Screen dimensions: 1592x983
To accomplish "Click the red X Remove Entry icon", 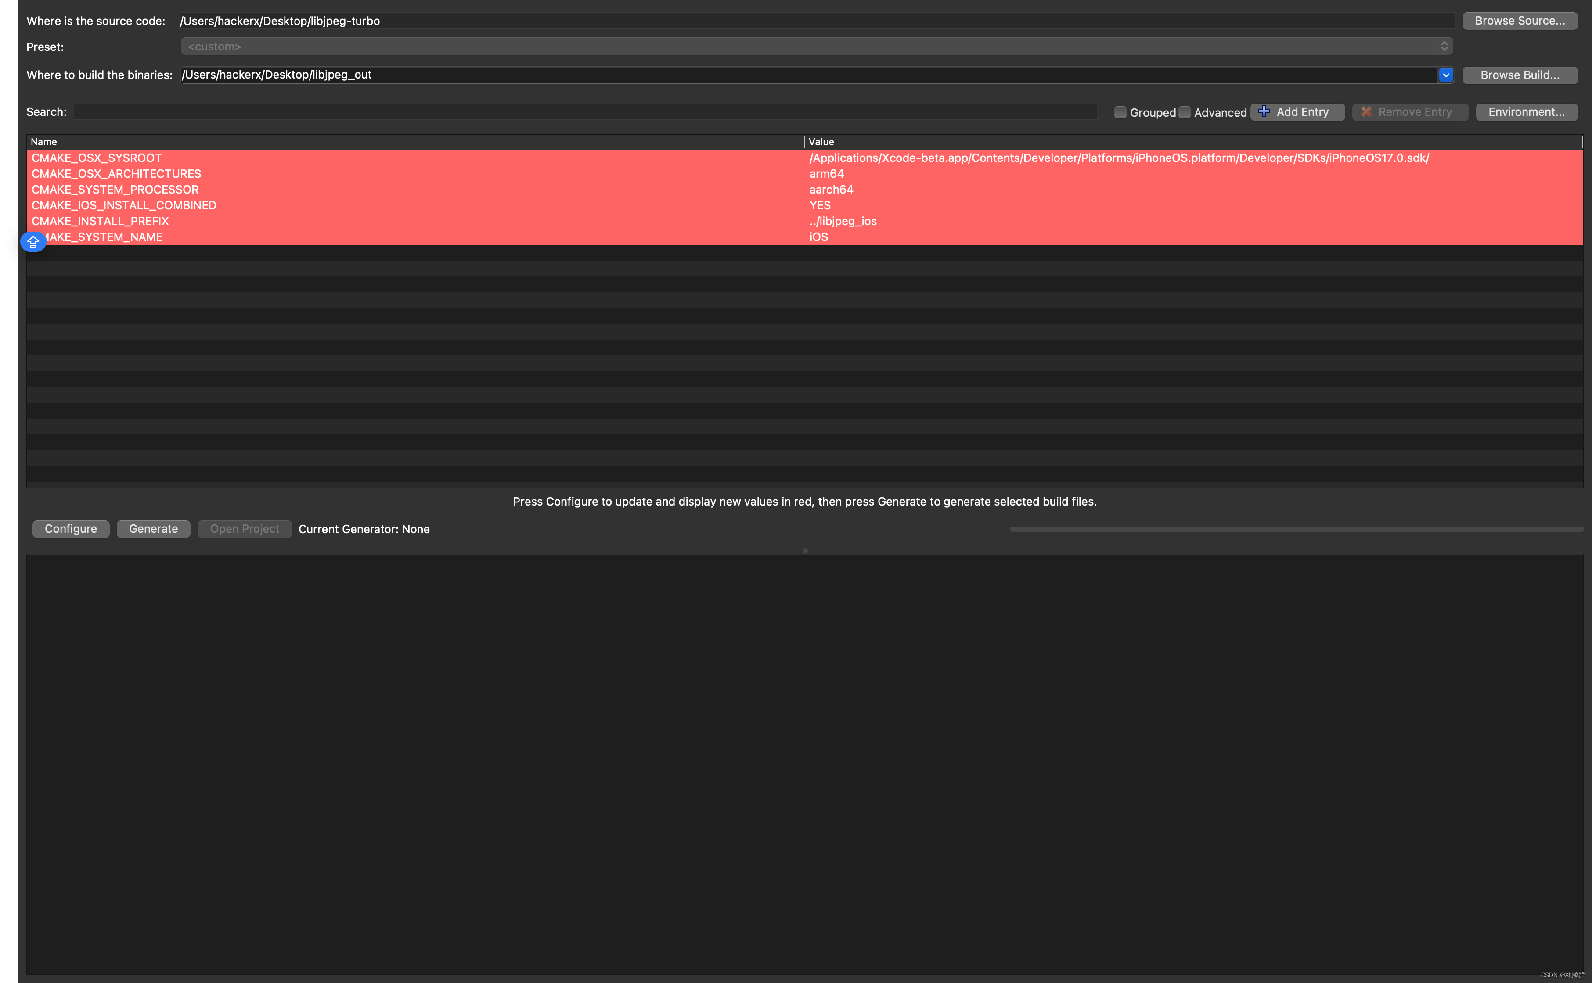I will tap(1366, 112).
